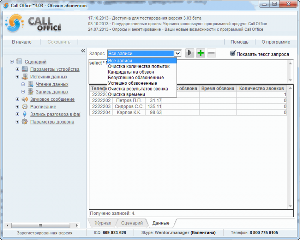Screen dimensions: 300x240
Task: Expand the Параметры устройства node
Action: click(18, 69)
